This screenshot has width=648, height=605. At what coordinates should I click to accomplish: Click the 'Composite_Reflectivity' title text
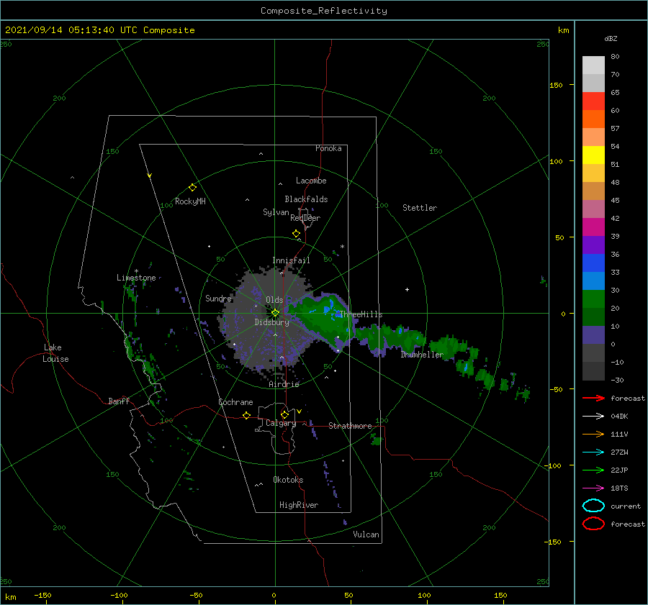click(324, 11)
